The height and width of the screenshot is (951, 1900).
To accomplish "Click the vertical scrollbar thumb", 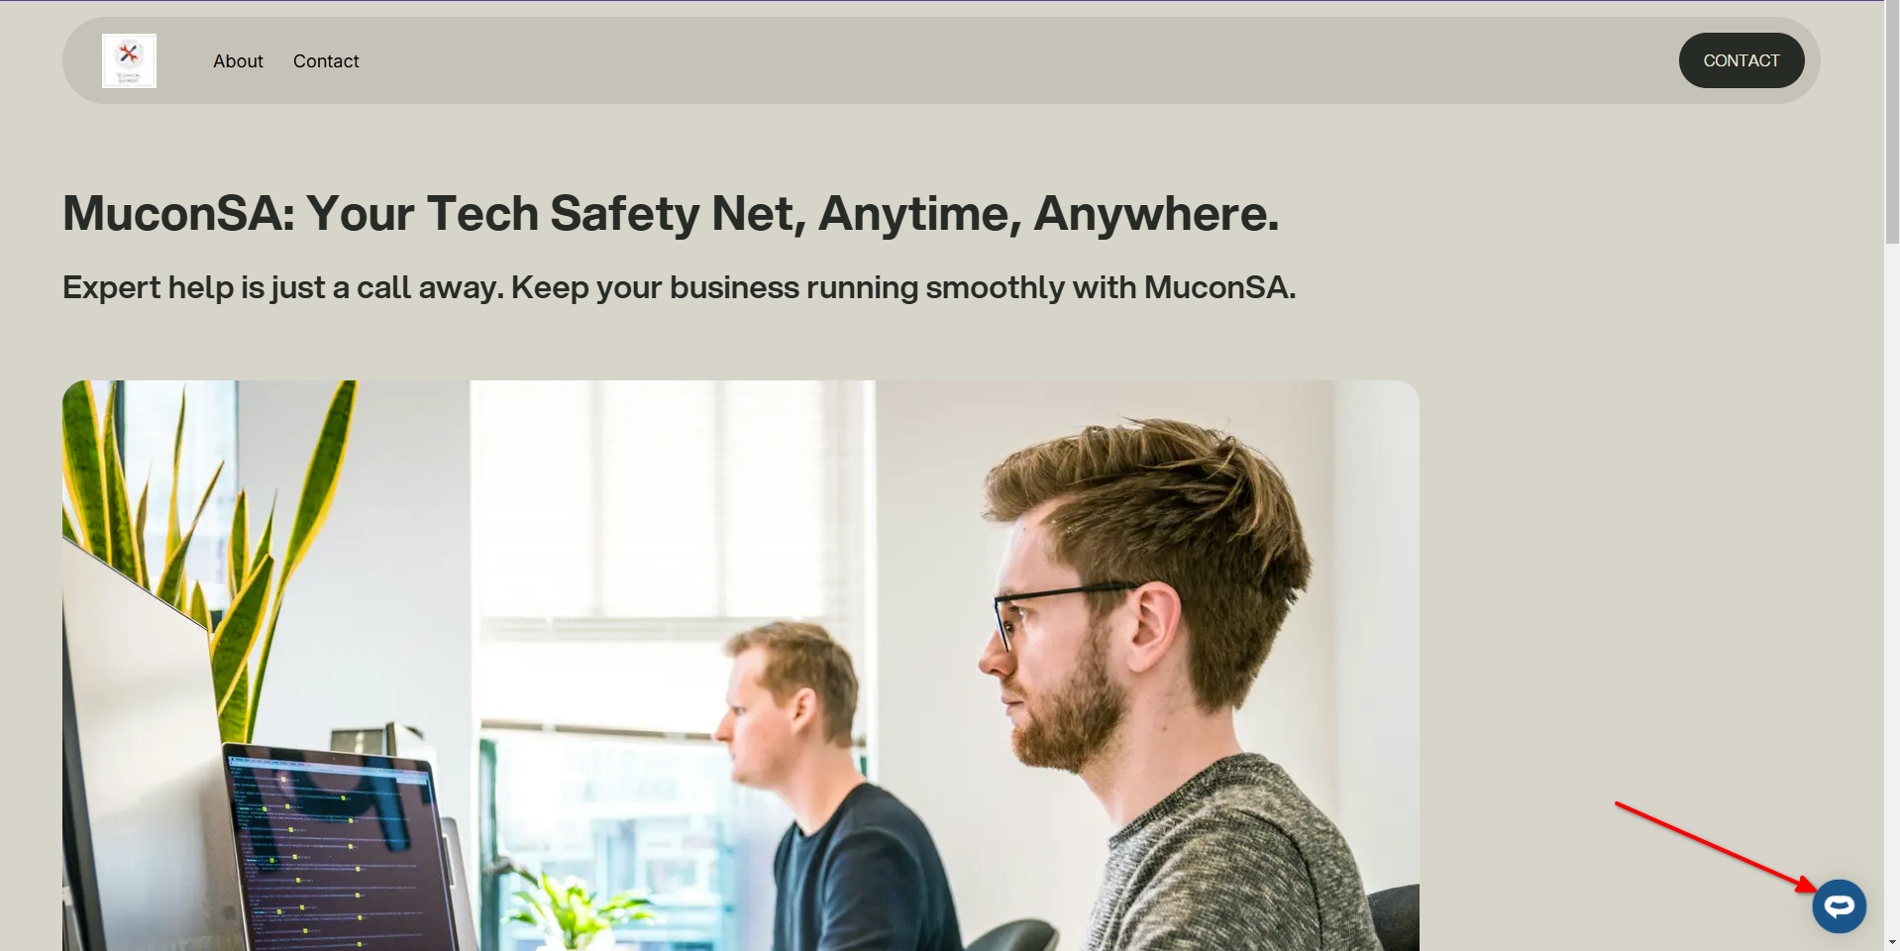I will pyautogui.click(x=1892, y=124).
